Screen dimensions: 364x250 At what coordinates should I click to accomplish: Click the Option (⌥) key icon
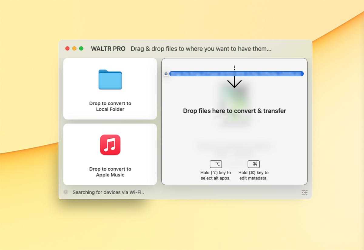coord(216,164)
